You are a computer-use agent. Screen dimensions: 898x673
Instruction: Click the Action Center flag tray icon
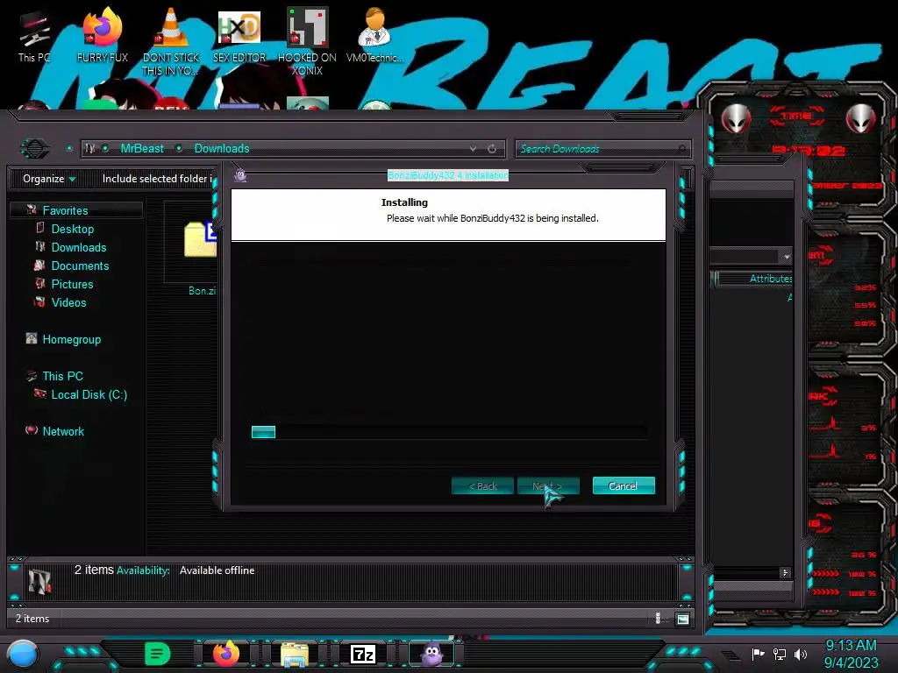point(758,654)
